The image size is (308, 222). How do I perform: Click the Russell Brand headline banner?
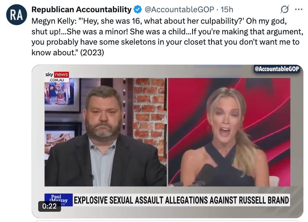[181, 200]
